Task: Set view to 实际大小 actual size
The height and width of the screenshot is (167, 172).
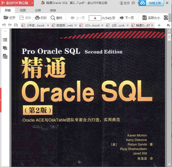Action: [x=151, y=18]
